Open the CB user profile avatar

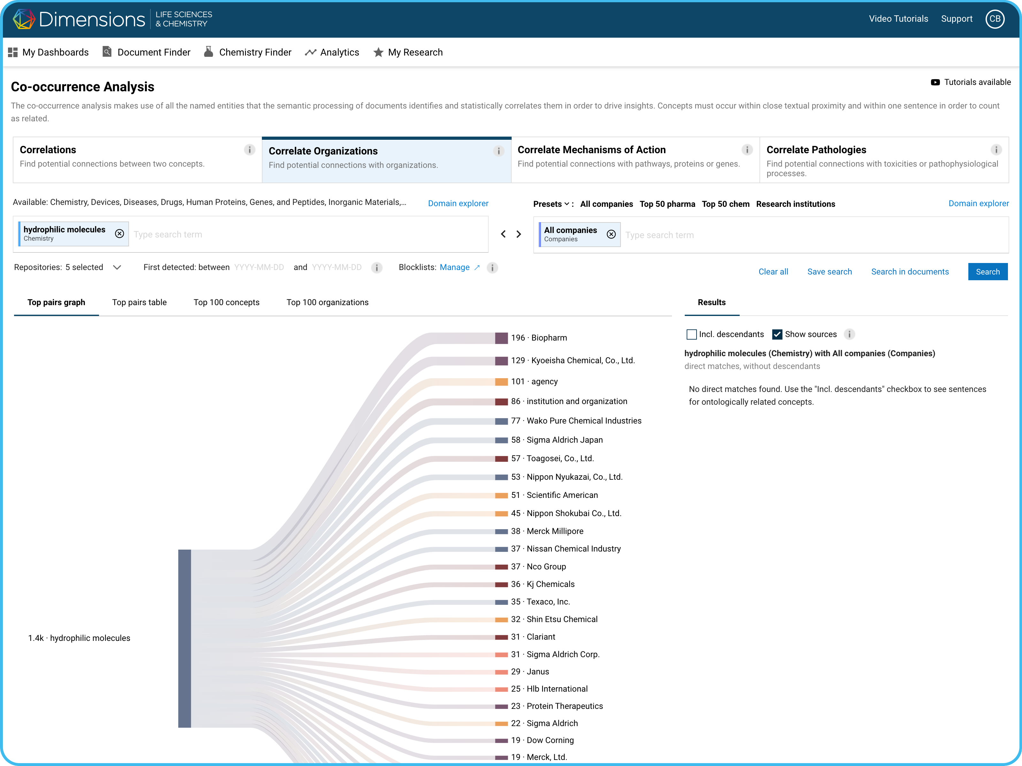[995, 19]
